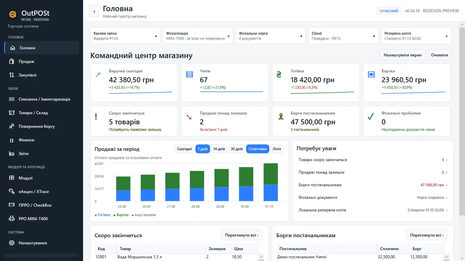465x261 pixels.
Task: Expand Борги постачальникам attention row chevron
Action: click(447, 185)
